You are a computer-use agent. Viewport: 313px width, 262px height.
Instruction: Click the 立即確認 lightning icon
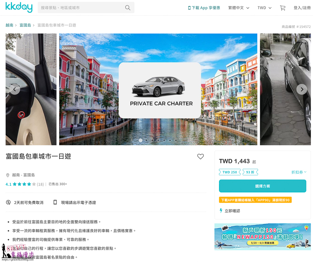221,210
